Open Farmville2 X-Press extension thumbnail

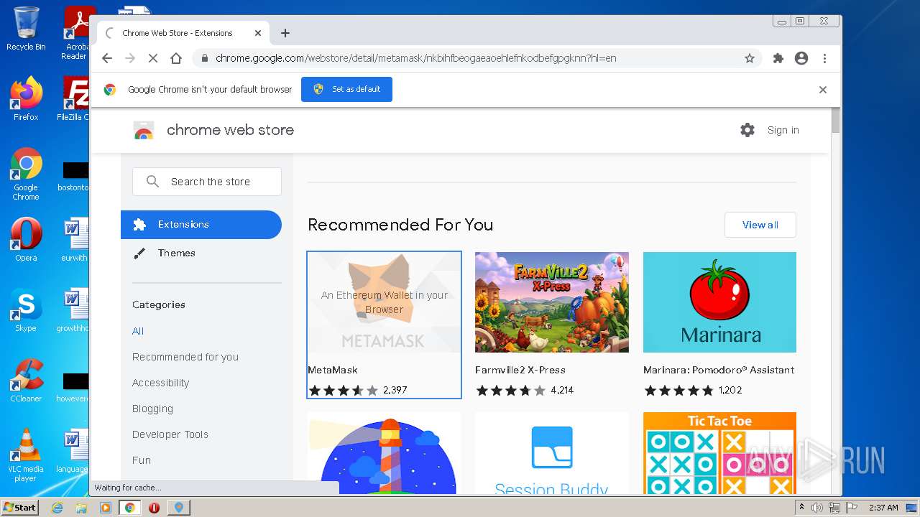552,302
